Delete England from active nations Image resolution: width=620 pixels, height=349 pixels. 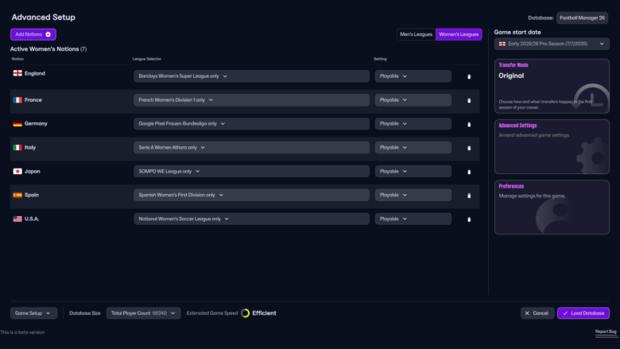click(469, 76)
